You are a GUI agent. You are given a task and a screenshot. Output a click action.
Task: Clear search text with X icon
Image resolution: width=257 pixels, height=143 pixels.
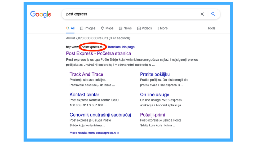[202, 14]
